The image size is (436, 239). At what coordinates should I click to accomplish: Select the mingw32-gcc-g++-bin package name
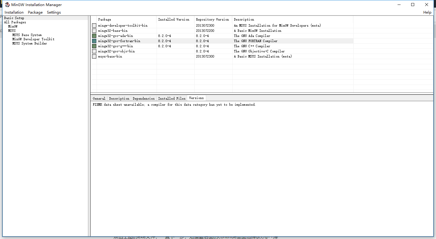pos(115,46)
